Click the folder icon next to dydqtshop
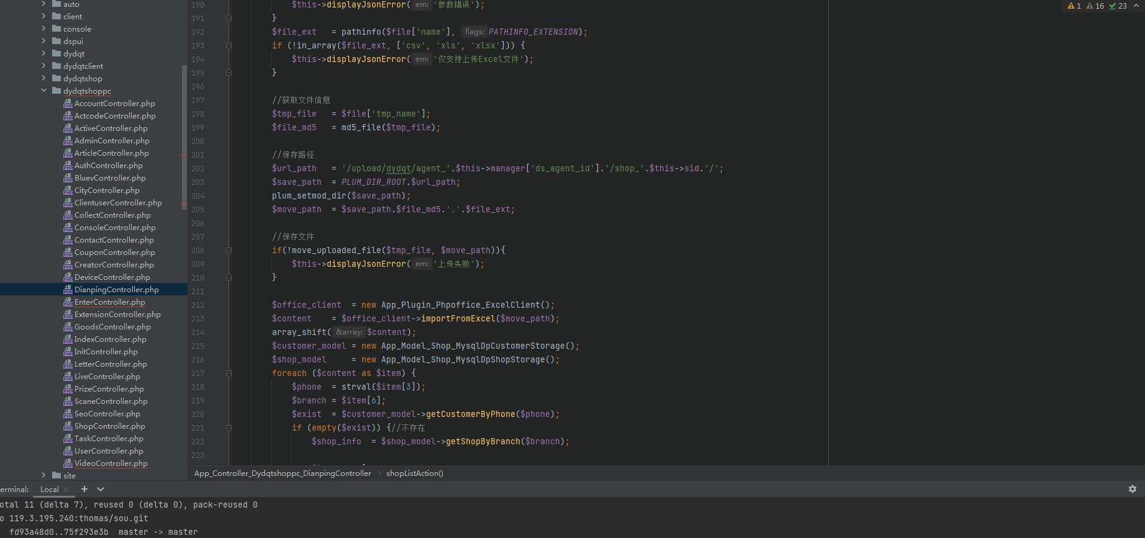This screenshot has width=1145, height=538. [57, 78]
